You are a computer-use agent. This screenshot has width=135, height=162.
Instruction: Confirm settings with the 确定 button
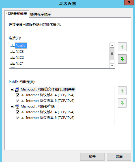pos(92,157)
